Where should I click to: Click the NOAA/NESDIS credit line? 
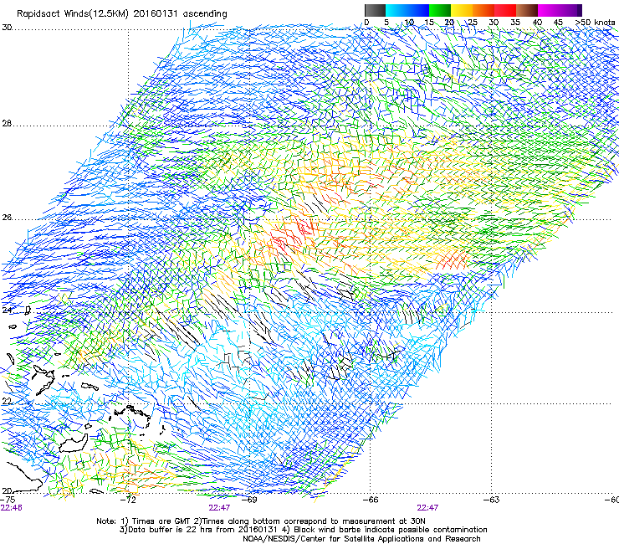click(x=361, y=539)
